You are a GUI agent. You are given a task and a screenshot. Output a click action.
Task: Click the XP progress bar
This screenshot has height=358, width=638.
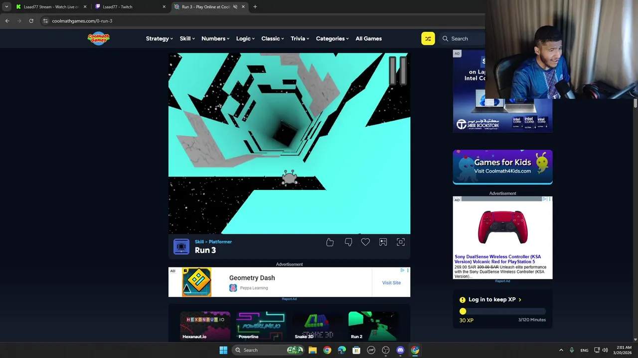(502, 311)
